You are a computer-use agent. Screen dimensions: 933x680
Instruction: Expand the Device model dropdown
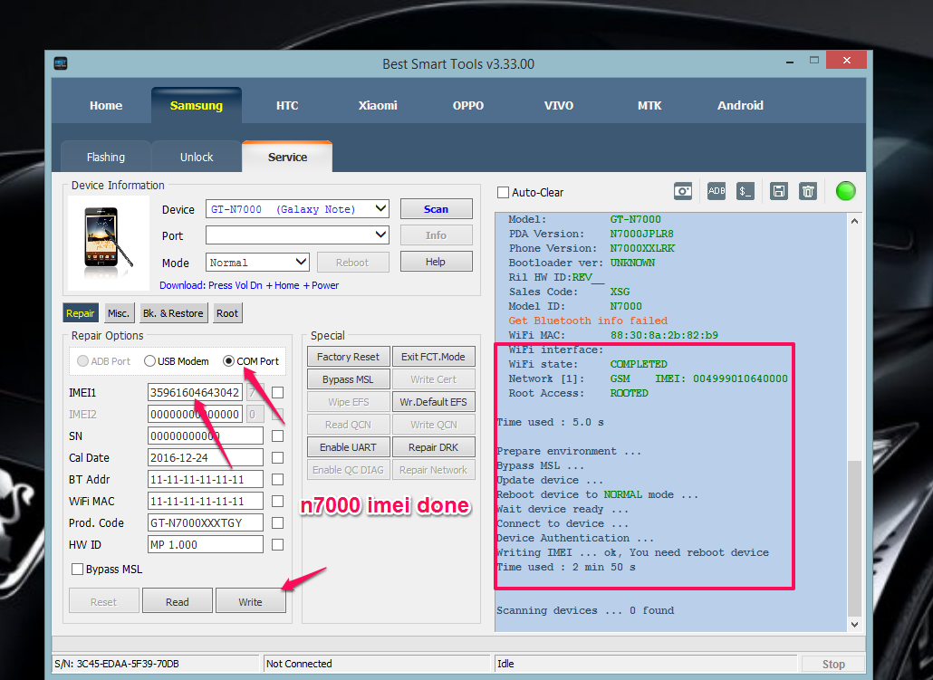pos(380,209)
